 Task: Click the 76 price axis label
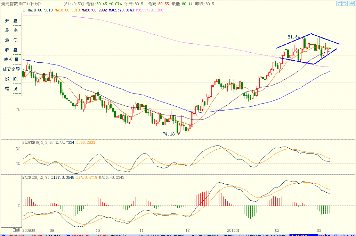pyautogui.click(x=18, y=110)
